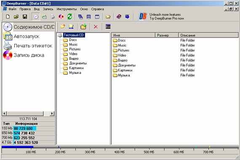Click the blue globe web icon
Image resolution: width=240 pixels, height=160 pixels.
click(x=127, y=16)
